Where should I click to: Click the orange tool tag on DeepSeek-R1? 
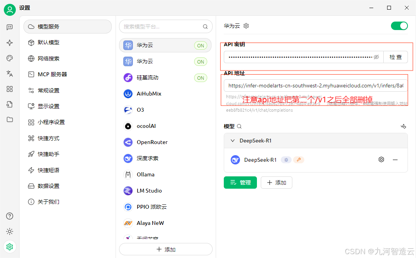click(x=299, y=160)
